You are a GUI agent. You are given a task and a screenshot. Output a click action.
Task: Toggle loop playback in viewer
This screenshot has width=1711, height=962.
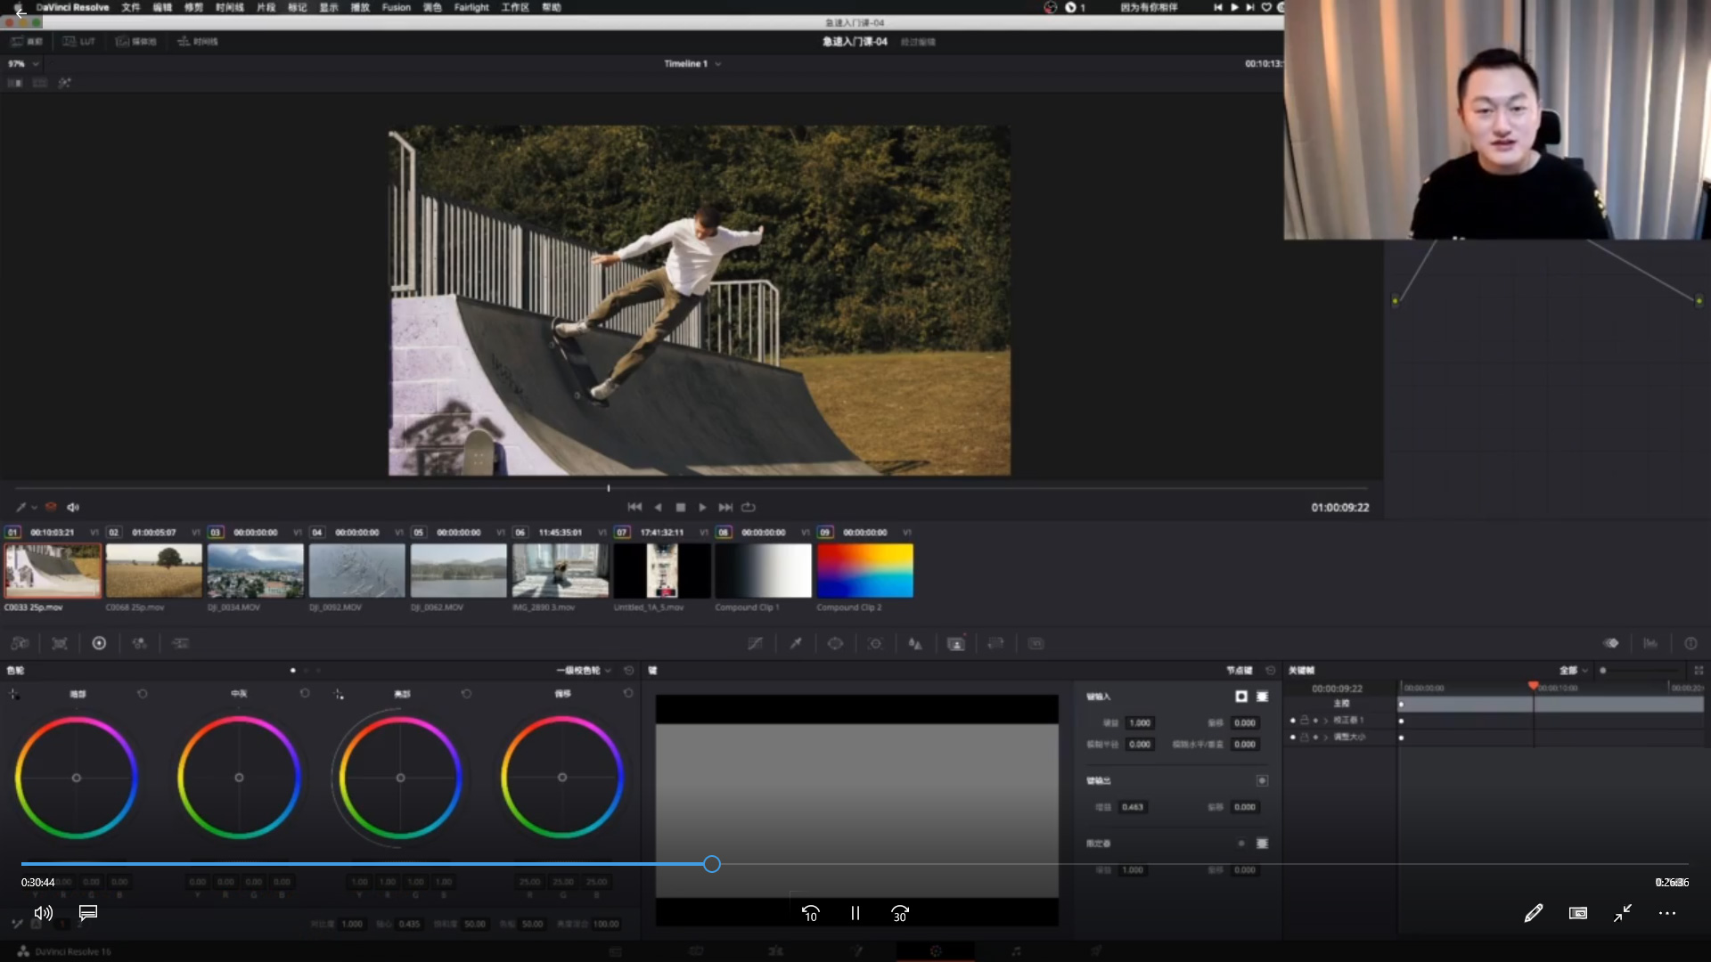tap(749, 507)
